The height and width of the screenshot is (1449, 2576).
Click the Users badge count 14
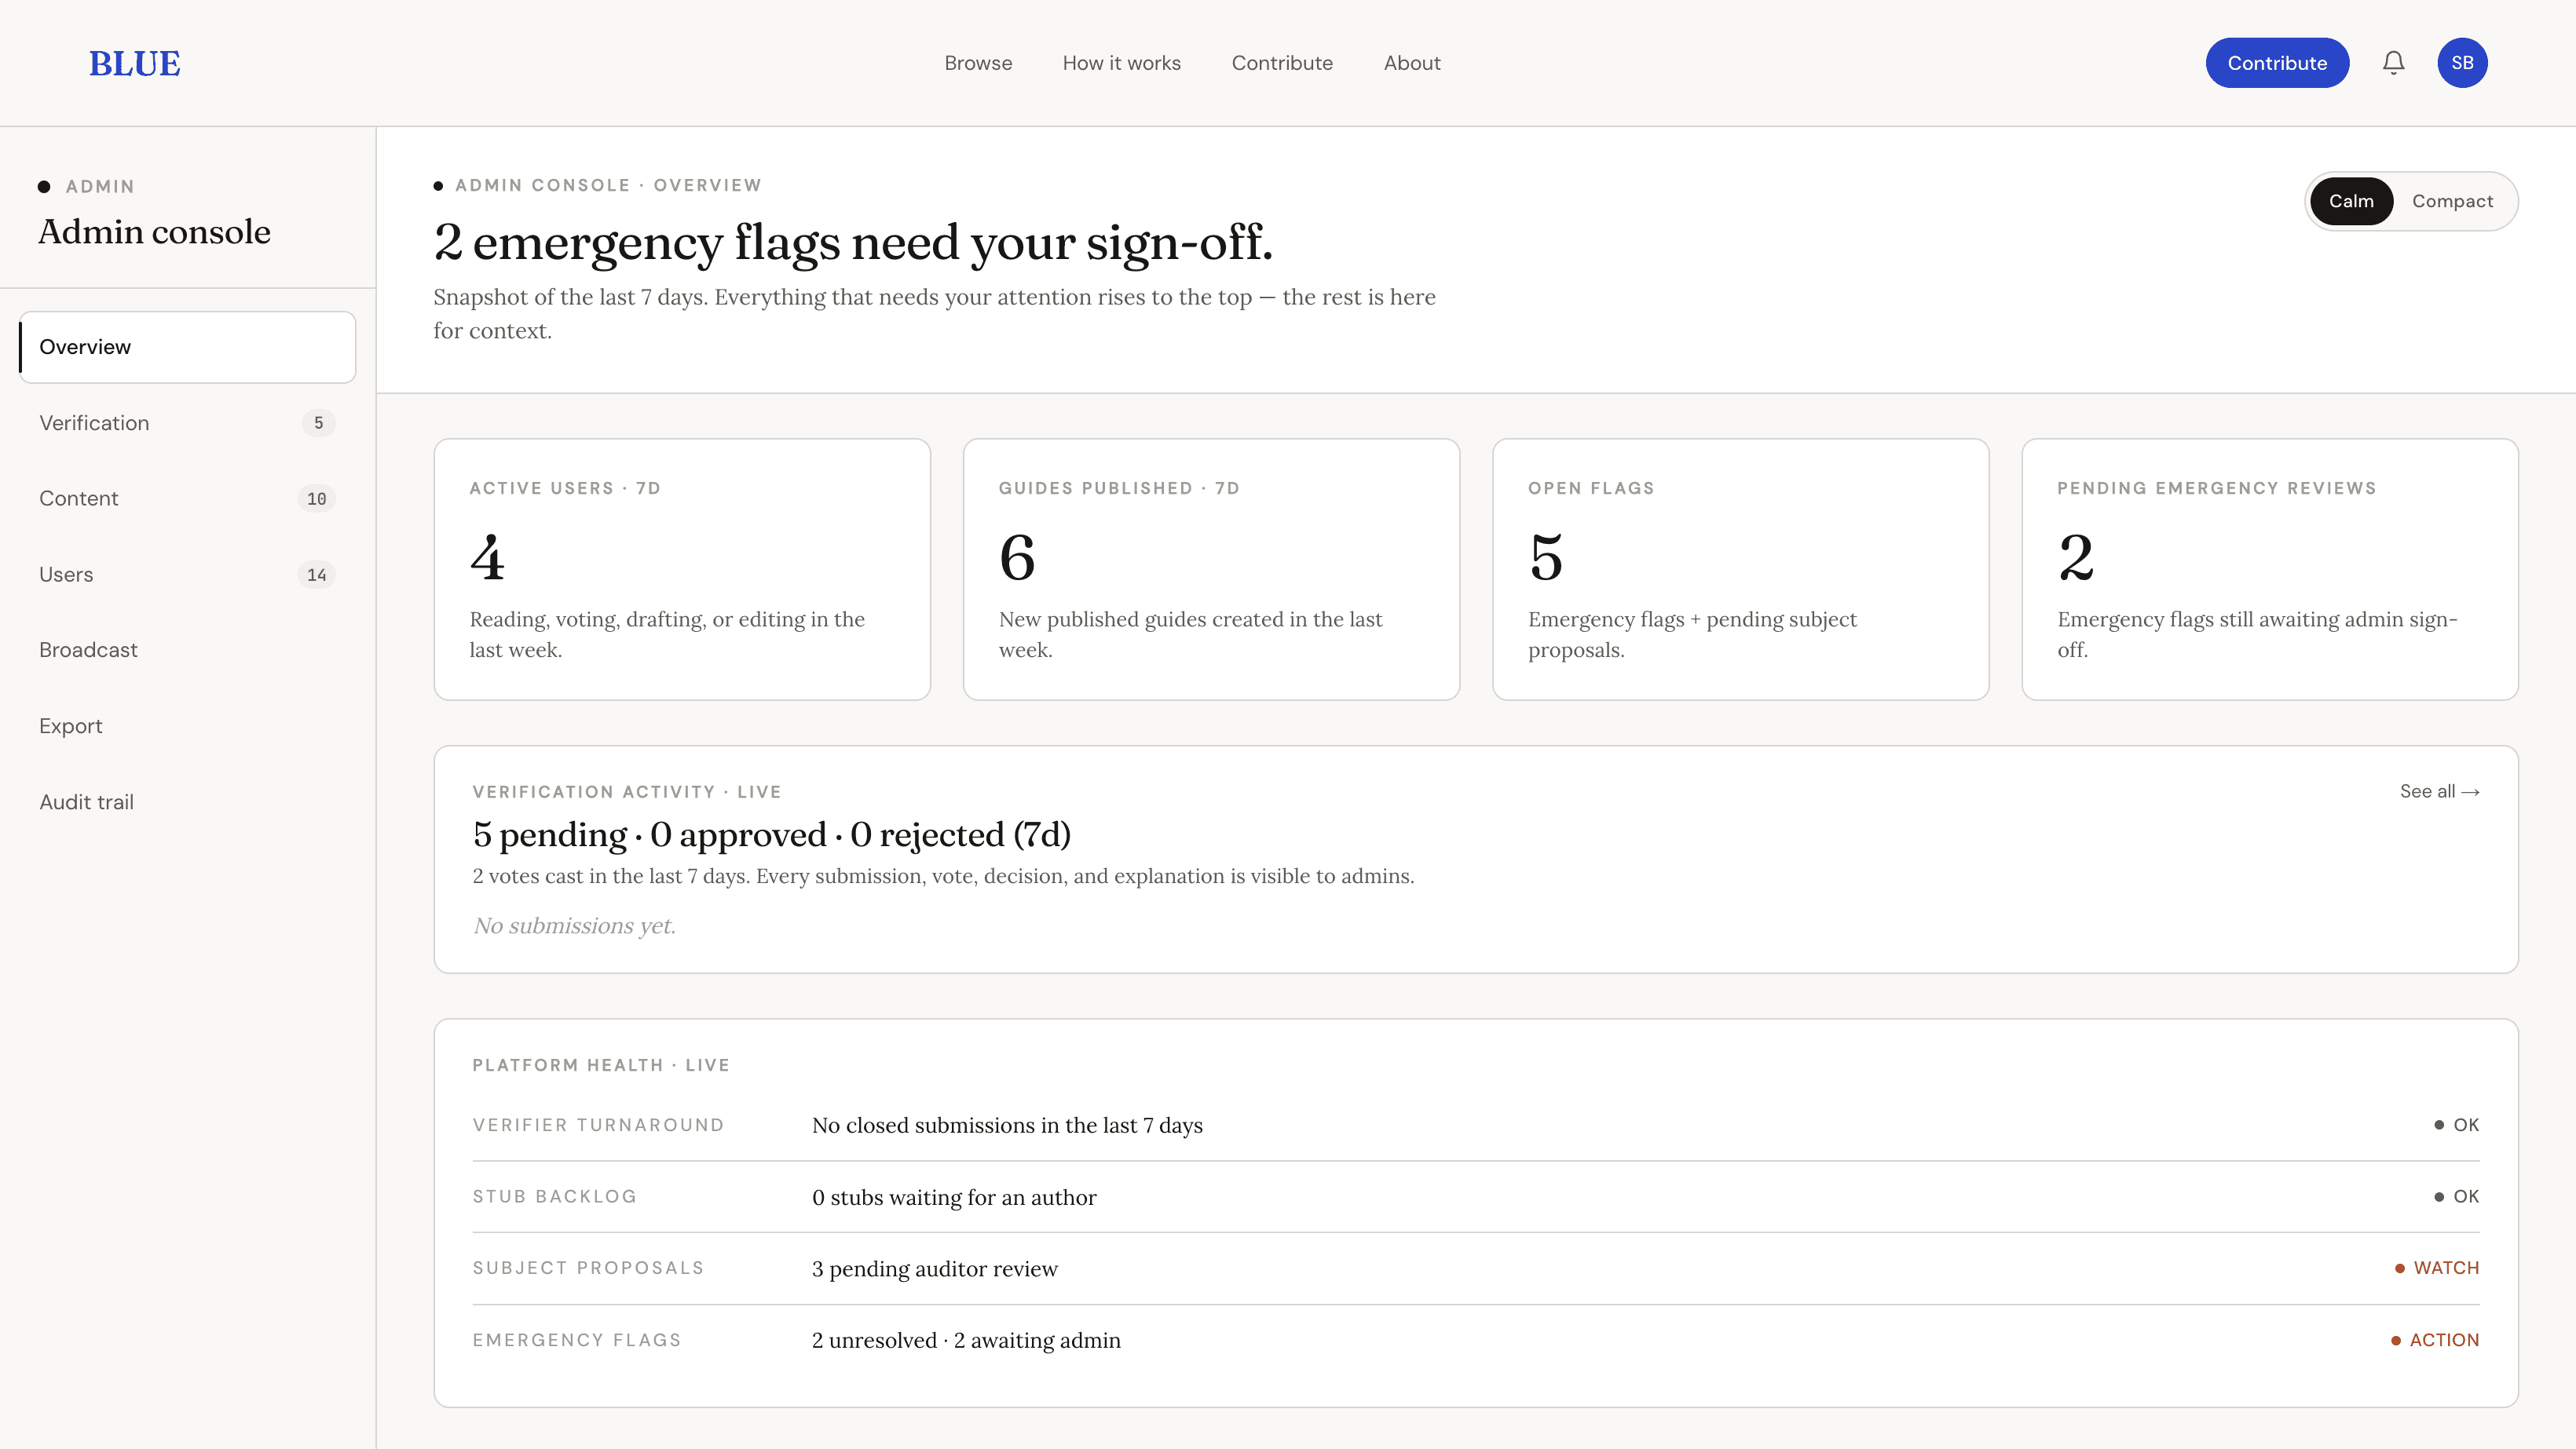[316, 575]
